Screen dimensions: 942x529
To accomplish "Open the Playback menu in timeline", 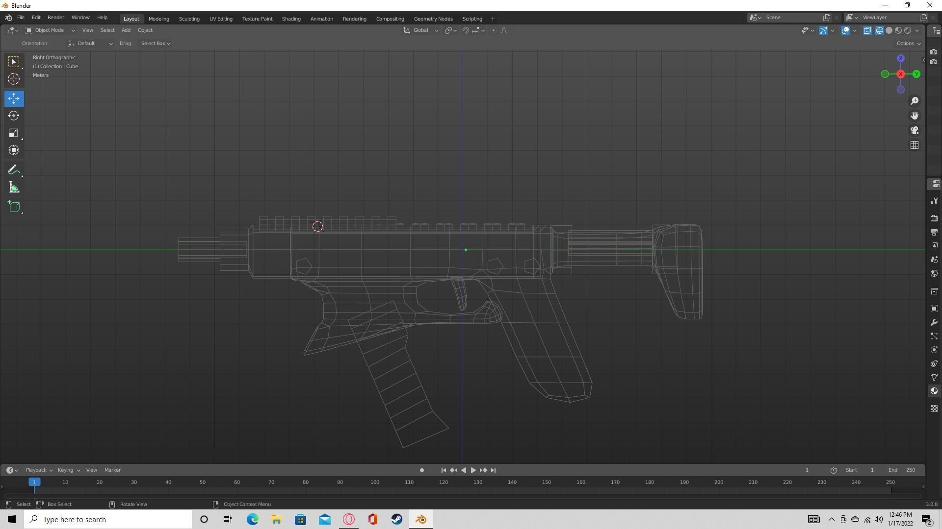I will [37, 470].
